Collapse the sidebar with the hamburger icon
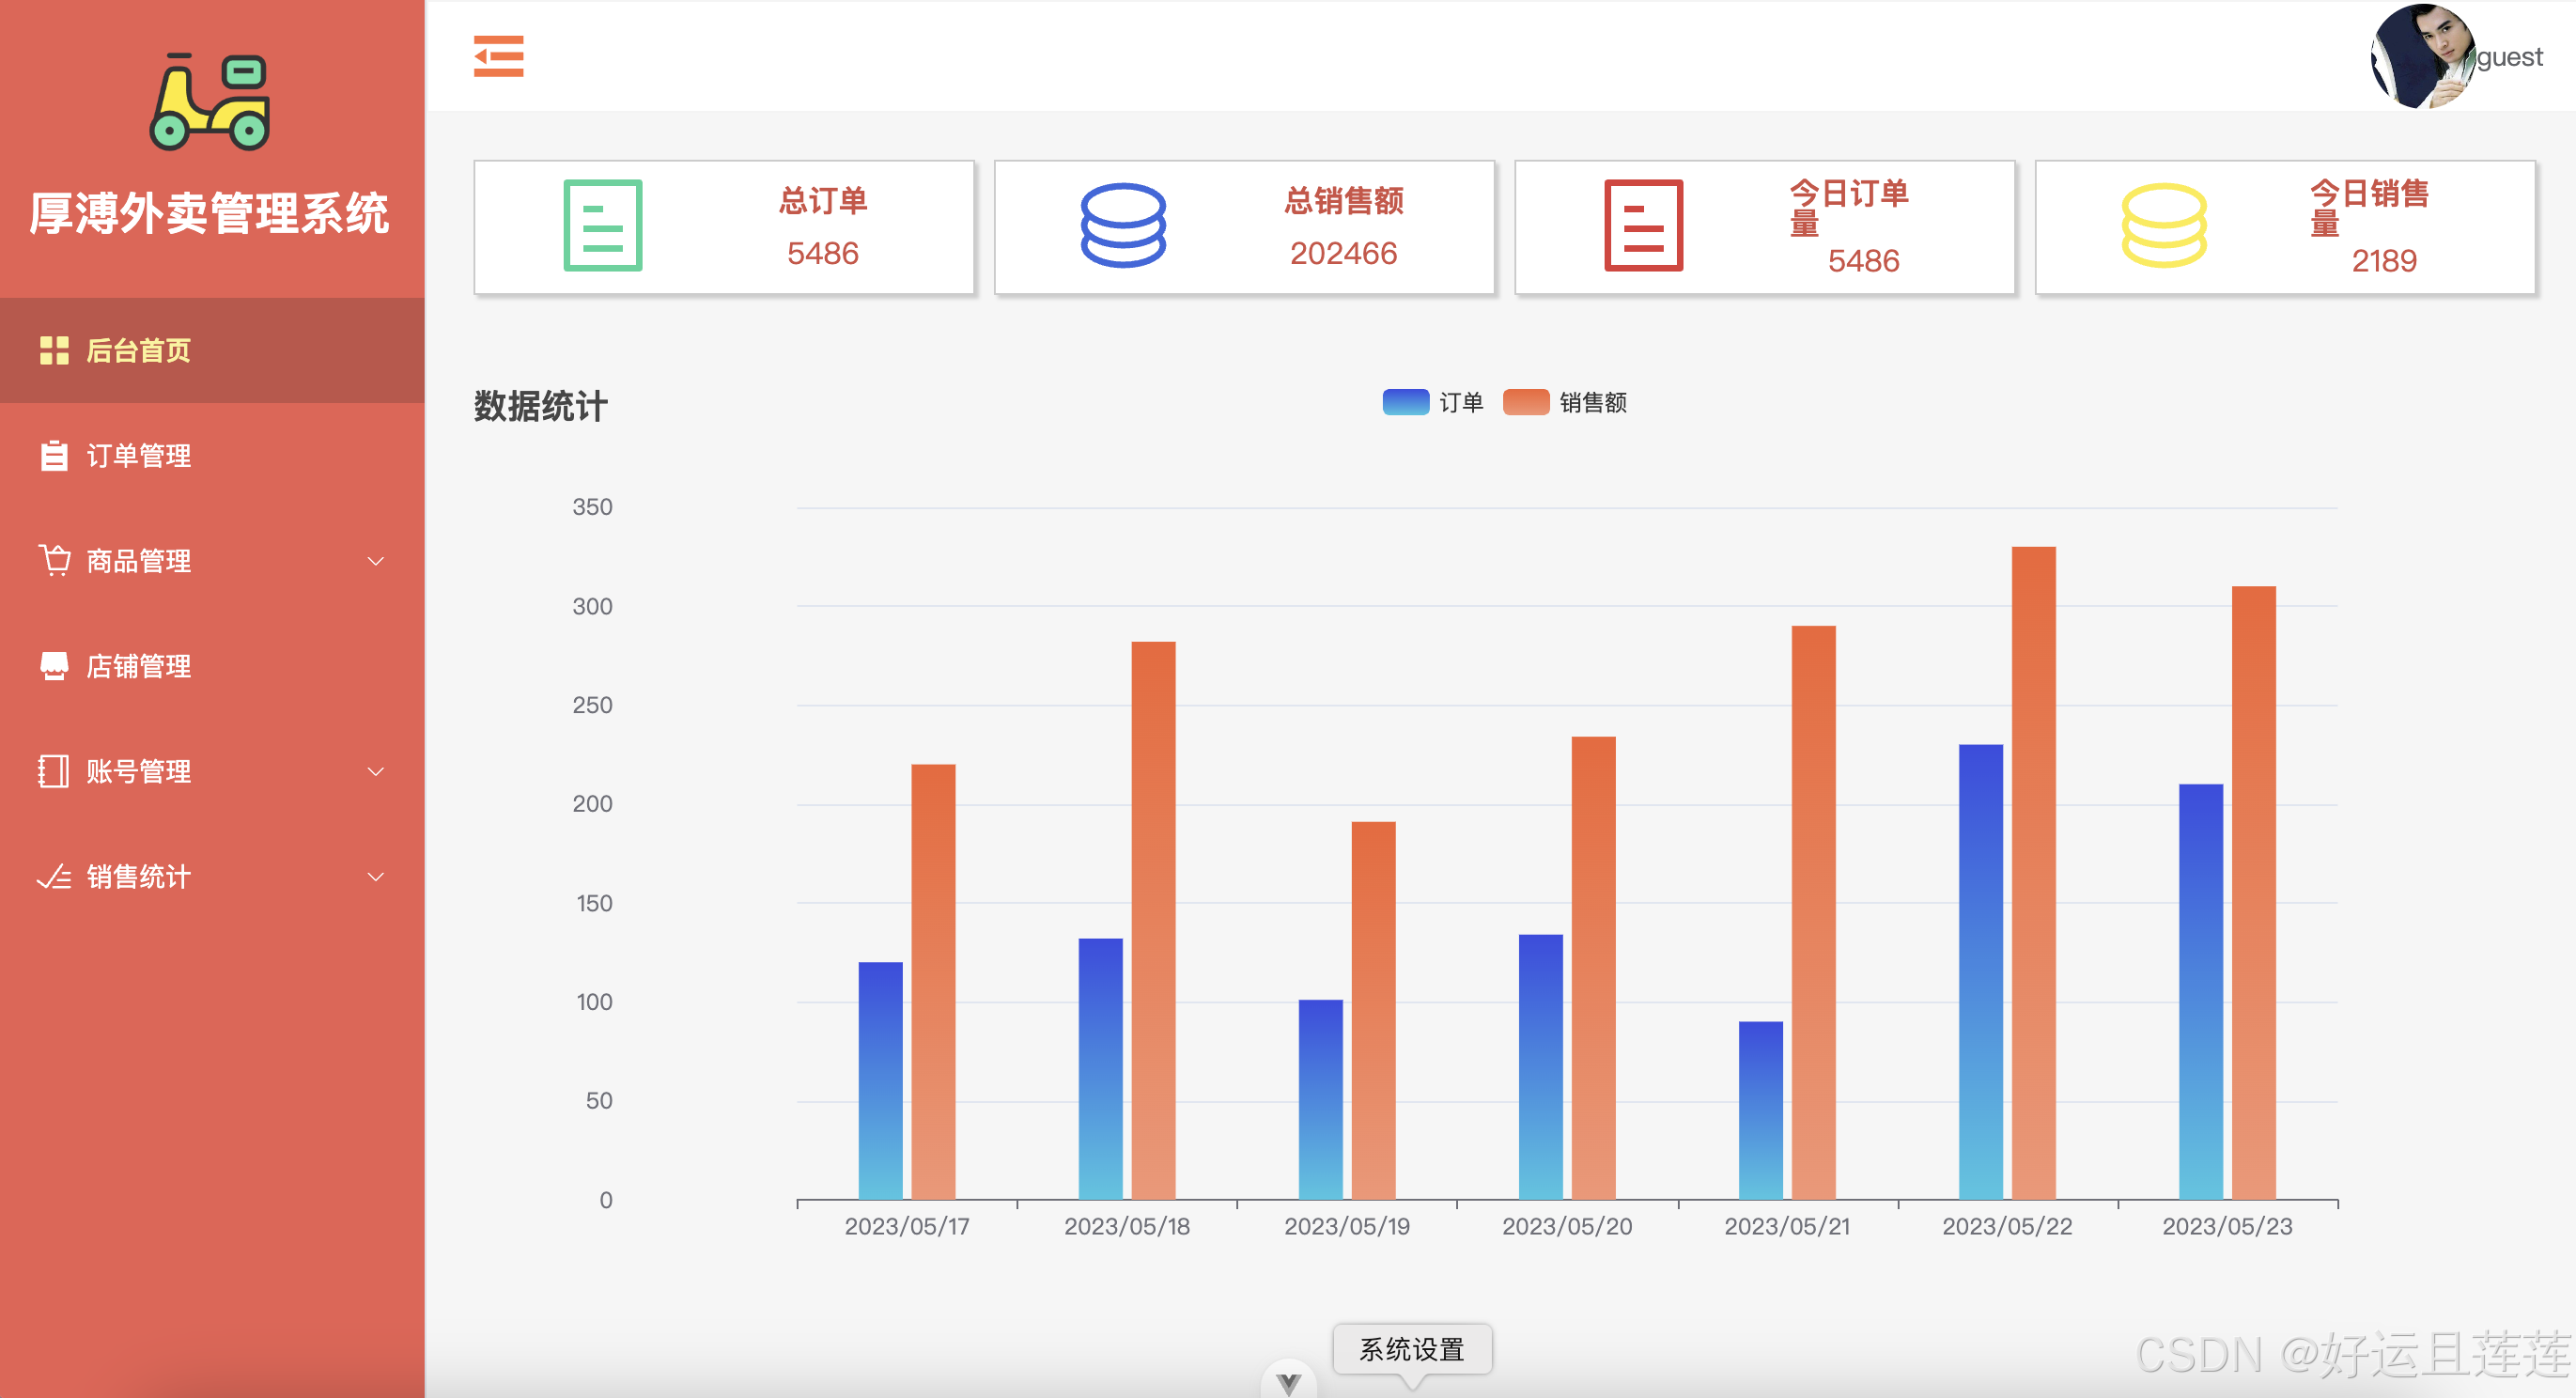The image size is (2576, 1398). pyautogui.click(x=498, y=56)
